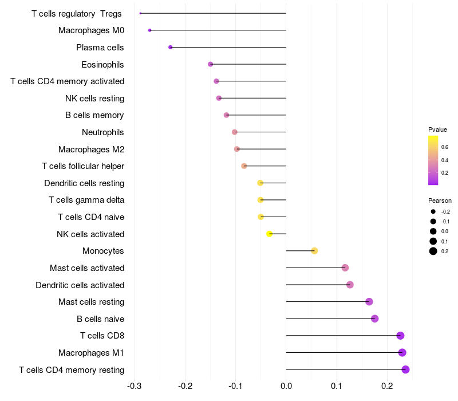
Task: Click the -0.3 x-axis tick label
Action: [x=135, y=387]
